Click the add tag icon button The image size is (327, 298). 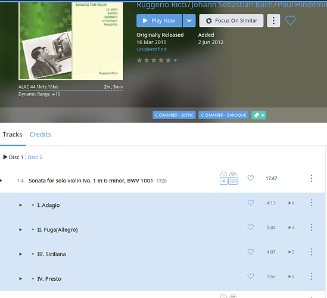click(x=259, y=115)
